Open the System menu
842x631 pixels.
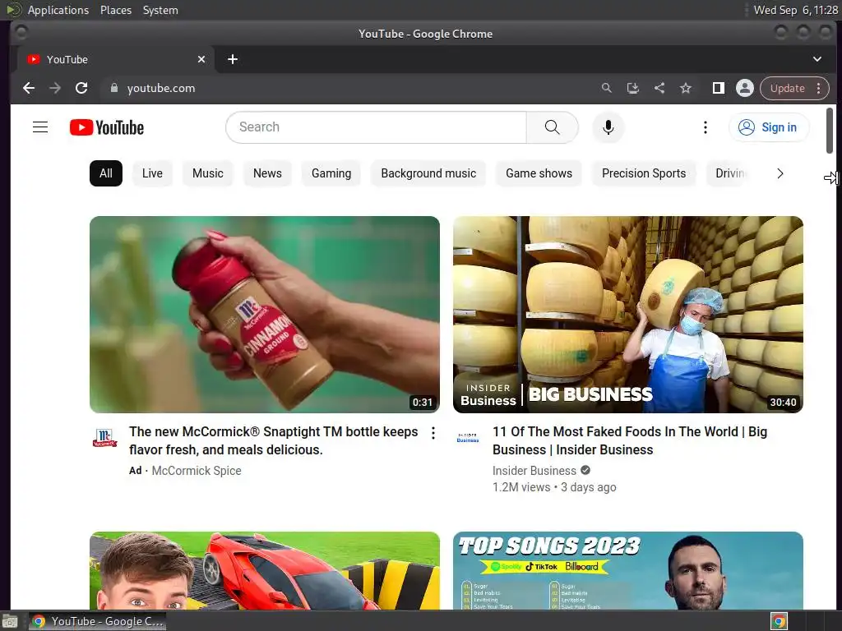coord(160,10)
